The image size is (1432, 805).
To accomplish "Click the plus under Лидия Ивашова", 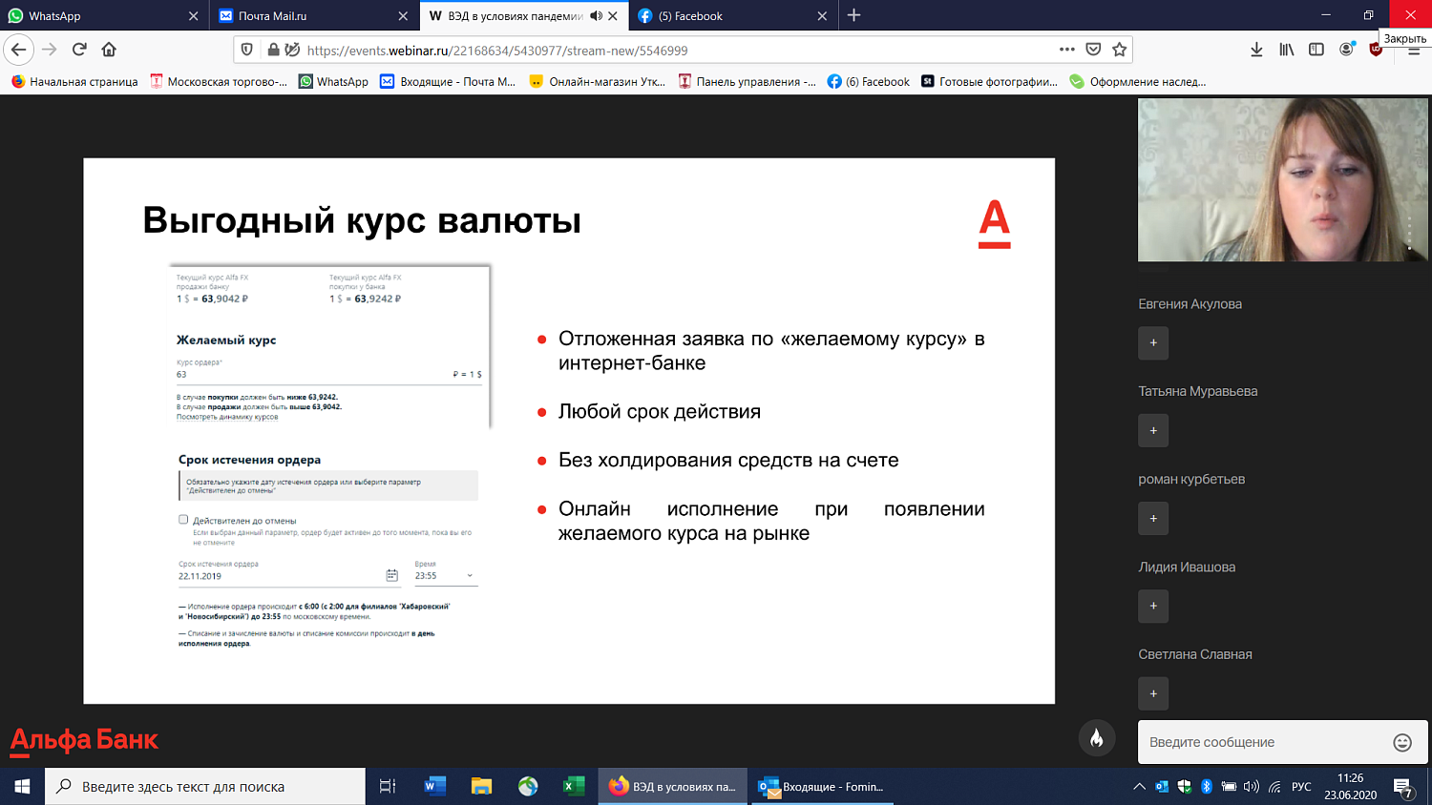I will 1153,607.
